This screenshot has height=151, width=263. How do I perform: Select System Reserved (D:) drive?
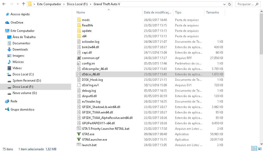[x=27, y=81]
